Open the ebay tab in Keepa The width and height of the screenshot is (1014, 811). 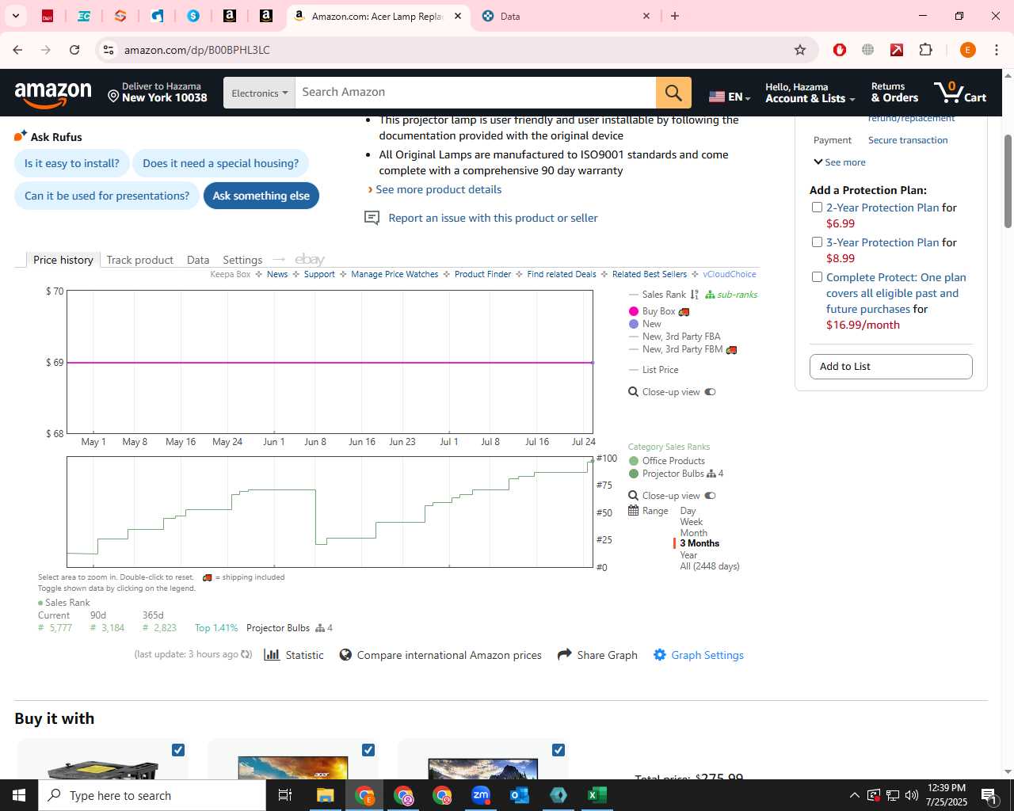(x=310, y=260)
